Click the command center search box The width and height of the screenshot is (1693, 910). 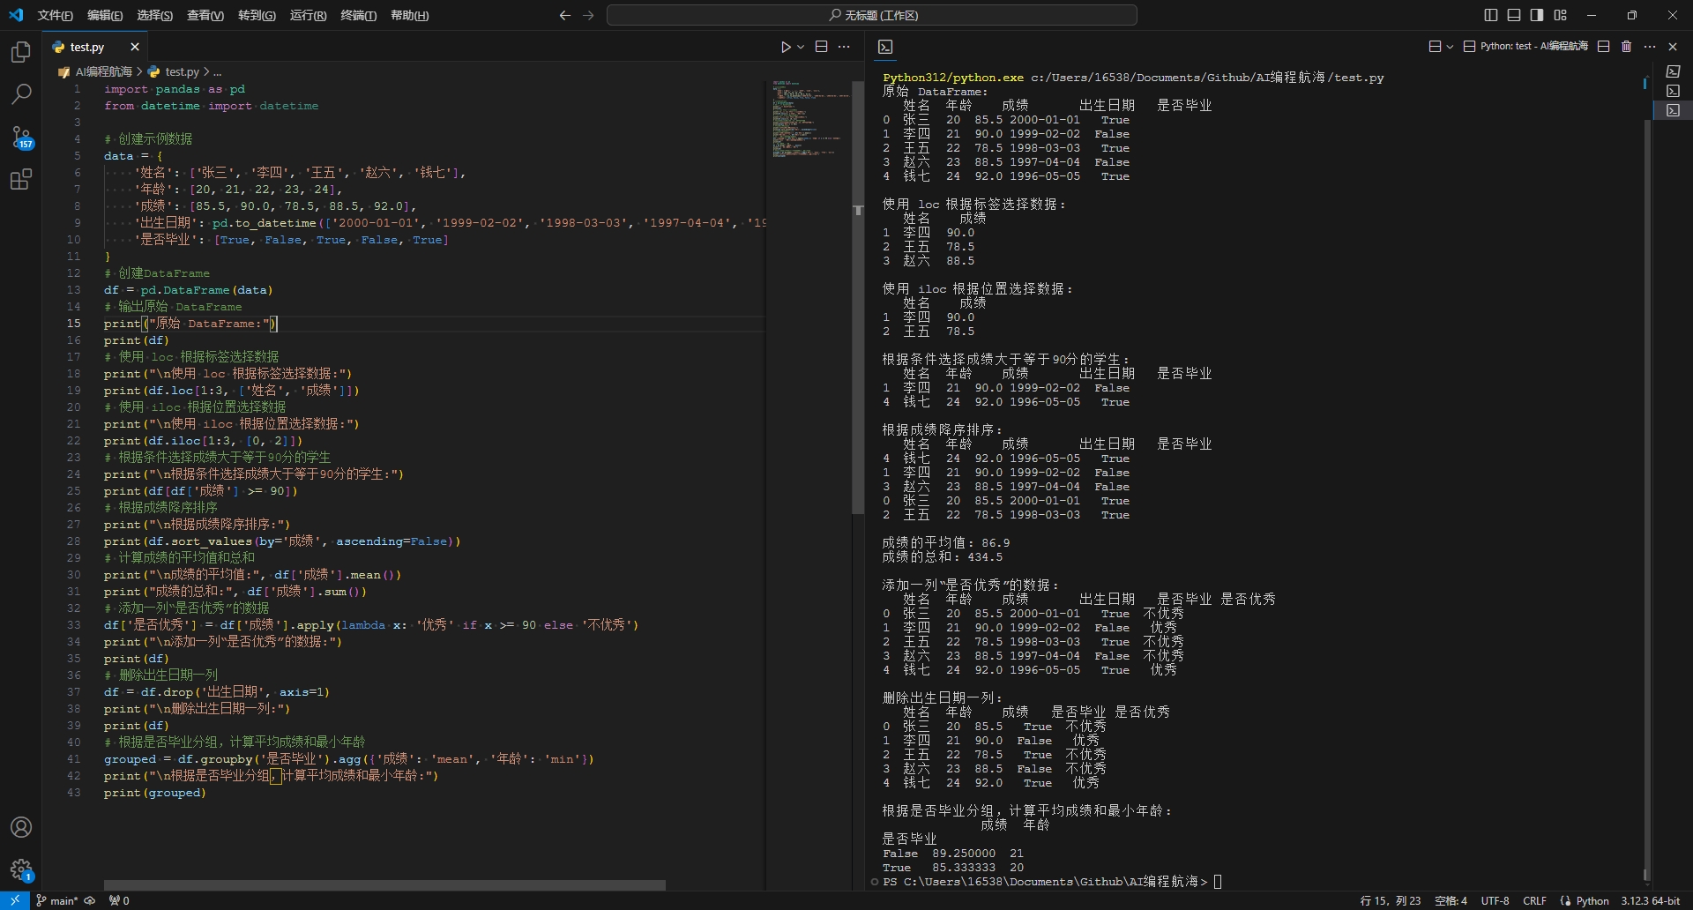[x=872, y=15]
